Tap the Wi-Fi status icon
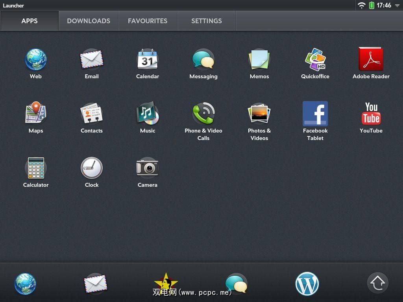This screenshot has width=403, height=302. click(362, 6)
